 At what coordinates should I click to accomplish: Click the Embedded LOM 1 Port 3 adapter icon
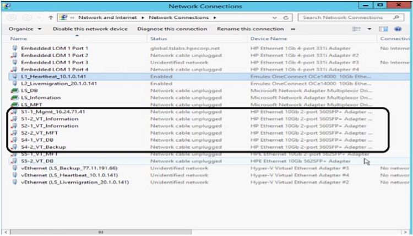click(x=15, y=62)
